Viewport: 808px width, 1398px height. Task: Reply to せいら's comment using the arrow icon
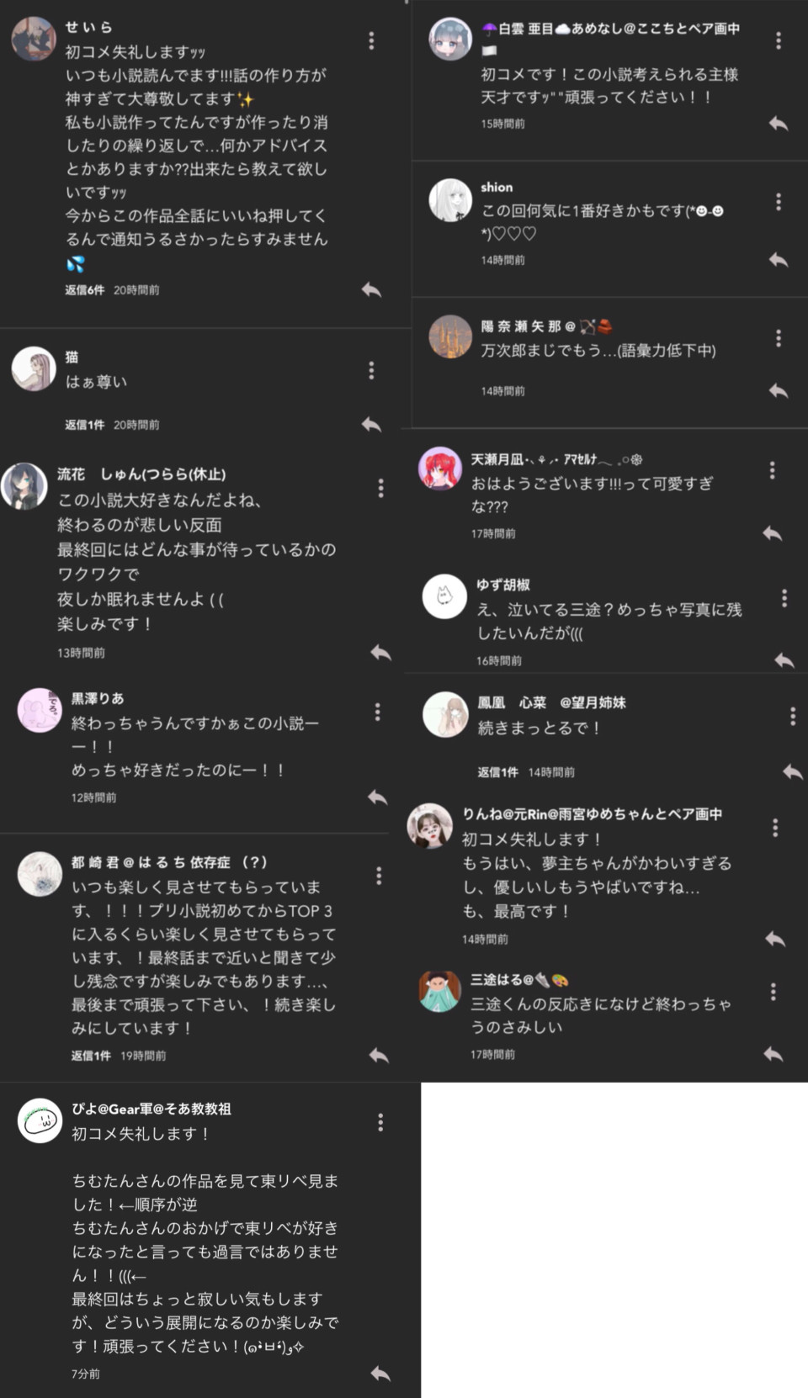[371, 289]
